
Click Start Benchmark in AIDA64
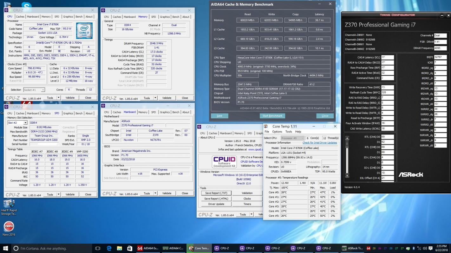[x=272, y=116]
